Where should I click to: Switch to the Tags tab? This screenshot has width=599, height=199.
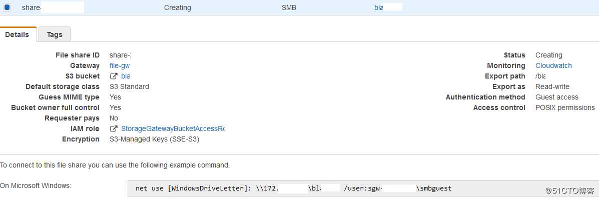point(55,34)
